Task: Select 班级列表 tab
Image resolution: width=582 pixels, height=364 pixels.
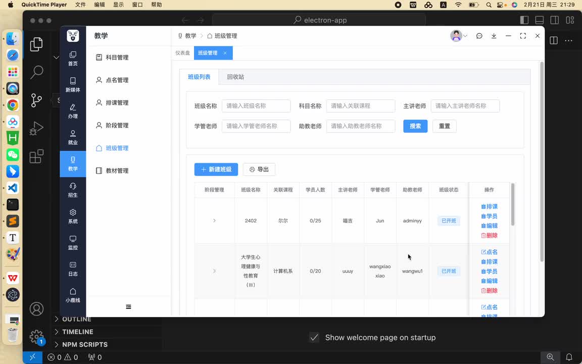Action: [x=199, y=77]
